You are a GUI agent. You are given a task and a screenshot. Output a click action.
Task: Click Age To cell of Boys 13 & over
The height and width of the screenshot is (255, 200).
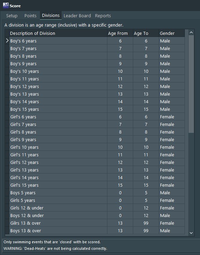click(146, 231)
